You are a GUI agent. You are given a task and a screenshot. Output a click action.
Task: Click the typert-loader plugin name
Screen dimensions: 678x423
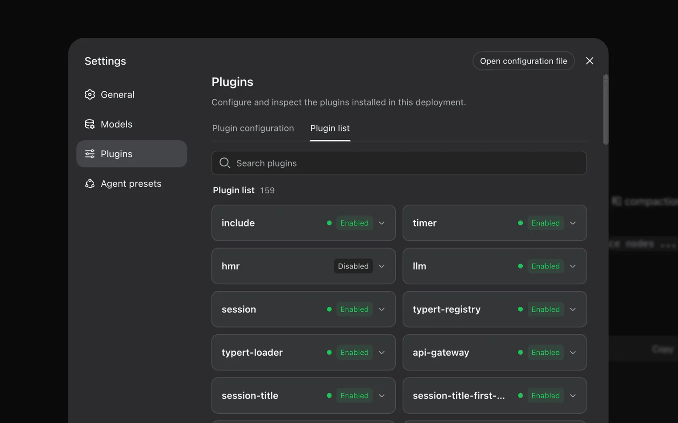pos(252,353)
